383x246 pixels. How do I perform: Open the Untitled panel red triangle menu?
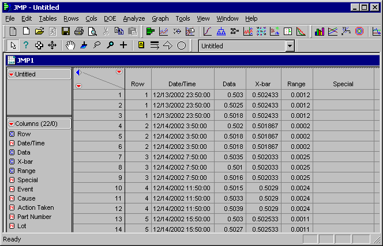(x=12, y=74)
